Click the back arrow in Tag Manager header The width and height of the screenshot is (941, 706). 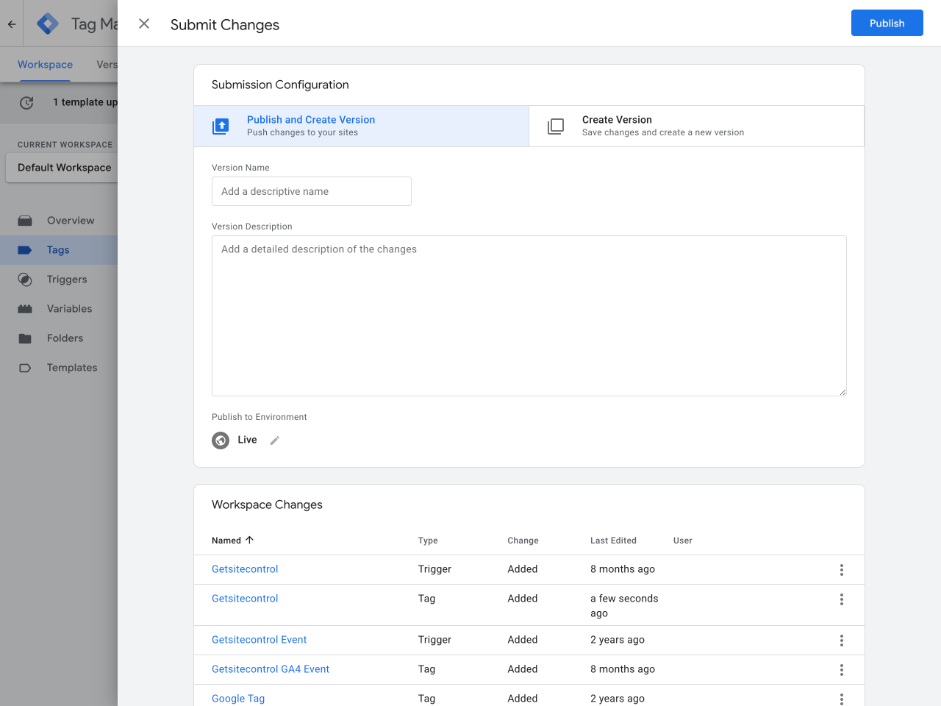click(x=12, y=24)
